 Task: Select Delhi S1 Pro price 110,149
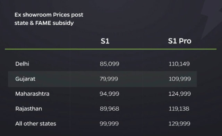pyautogui.click(x=179, y=64)
